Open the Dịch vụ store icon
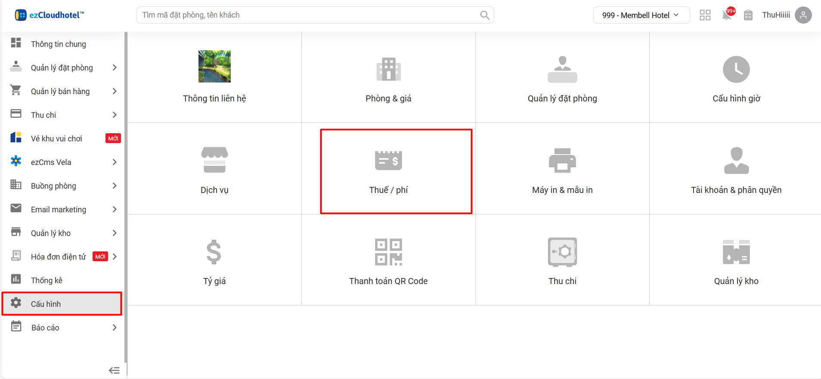Viewport: 821px width, 379px height. coord(214,160)
